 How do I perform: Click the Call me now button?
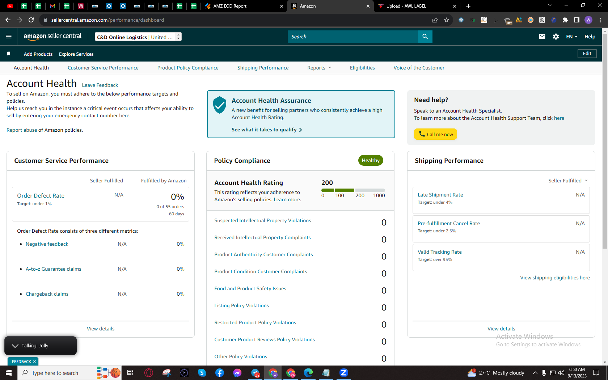tap(435, 134)
